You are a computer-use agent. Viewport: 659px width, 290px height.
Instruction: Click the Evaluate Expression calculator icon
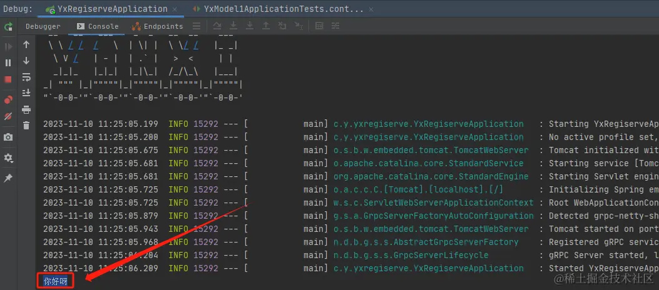(x=319, y=26)
